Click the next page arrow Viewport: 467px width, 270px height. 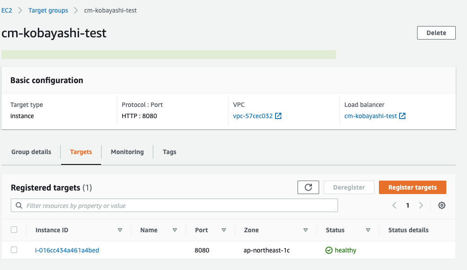[x=421, y=205]
